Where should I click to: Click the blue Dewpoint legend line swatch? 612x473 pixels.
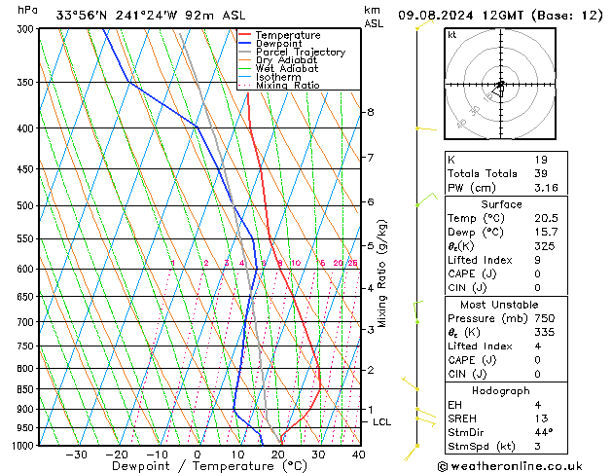244,43
